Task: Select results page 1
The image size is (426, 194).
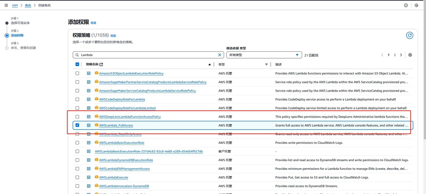Action: pyautogui.click(x=388, y=55)
